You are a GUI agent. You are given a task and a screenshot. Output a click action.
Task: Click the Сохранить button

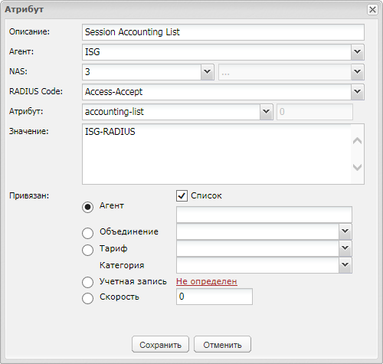pos(160,344)
